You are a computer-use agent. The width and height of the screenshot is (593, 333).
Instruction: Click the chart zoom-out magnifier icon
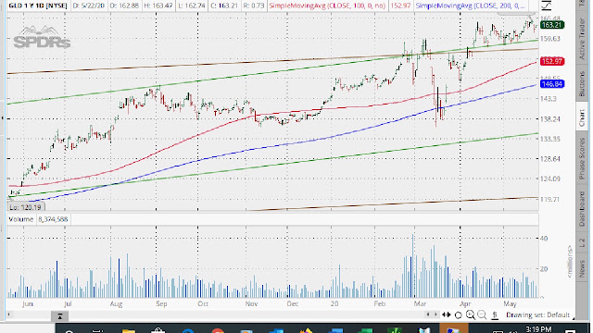pyautogui.click(x=482, y=314)
